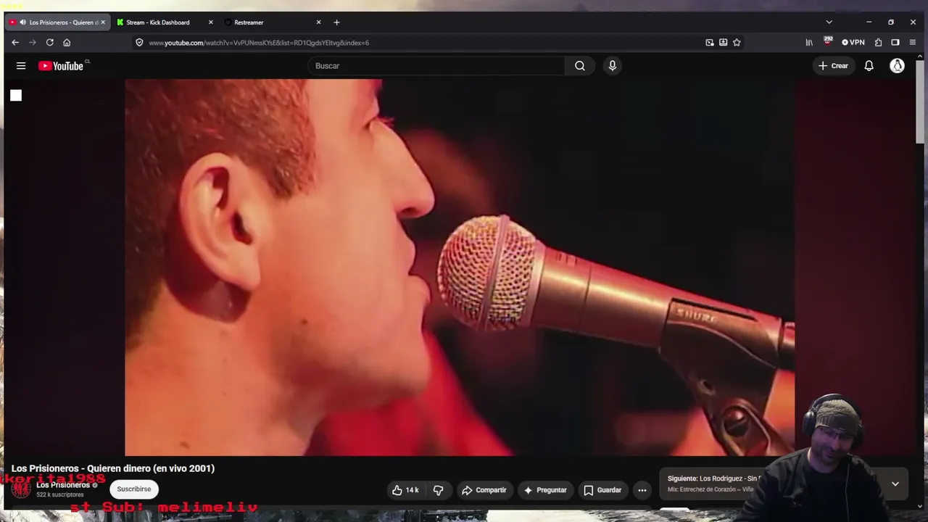
Task: Click the search magnifier button
Action: pyautogui.click(x=580, y=66)
